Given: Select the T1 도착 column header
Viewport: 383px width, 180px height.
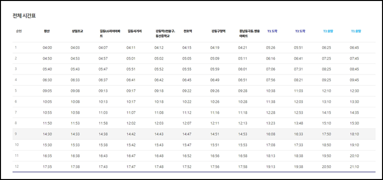Looking at the screenshot, I should click(272, 31).
